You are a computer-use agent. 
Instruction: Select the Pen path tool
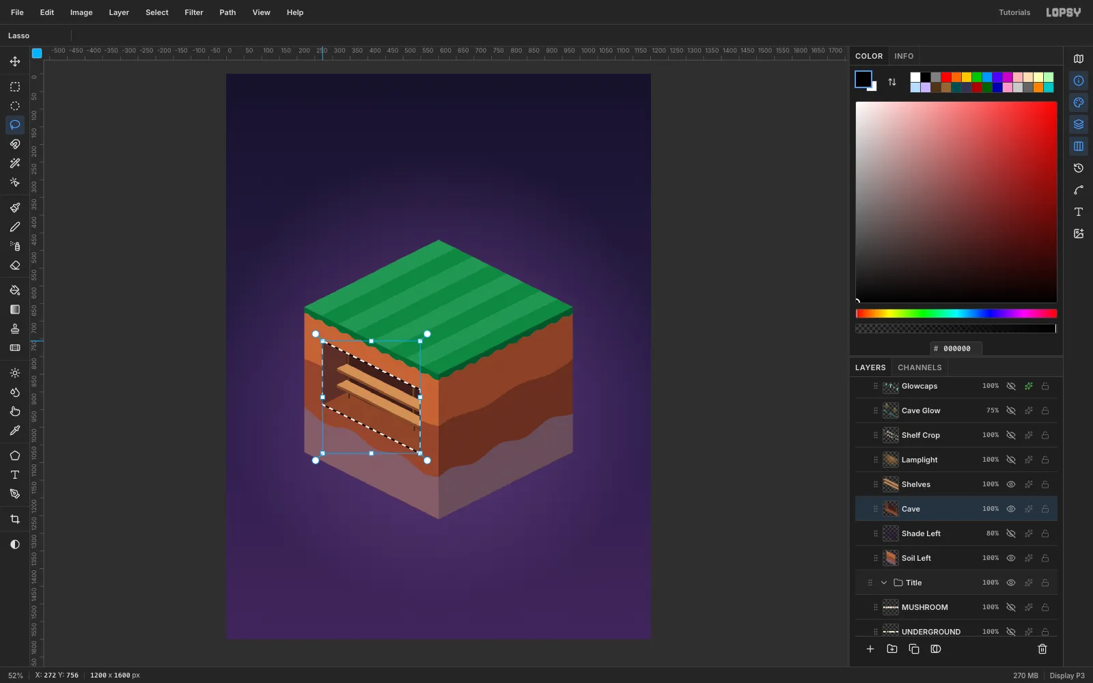(x=15, y=494)
